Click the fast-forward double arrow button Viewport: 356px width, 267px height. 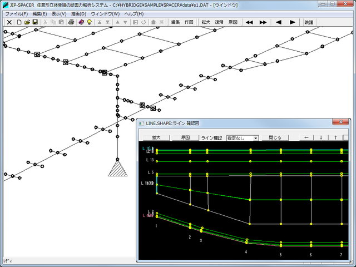263,22
